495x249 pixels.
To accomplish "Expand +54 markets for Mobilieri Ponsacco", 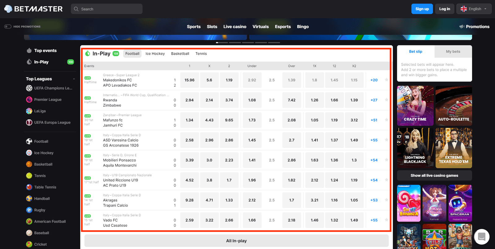I will (x=374, y=160).
